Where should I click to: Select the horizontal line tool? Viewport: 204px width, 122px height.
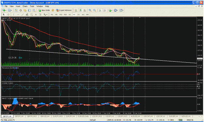(x=18, y=15)
